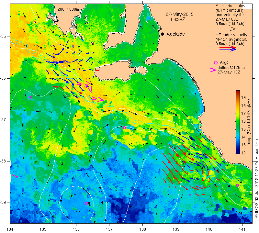Click the '200 1000m' depth contour legend
The width and height of the screenshot is (259, 233).
(68, 9)
